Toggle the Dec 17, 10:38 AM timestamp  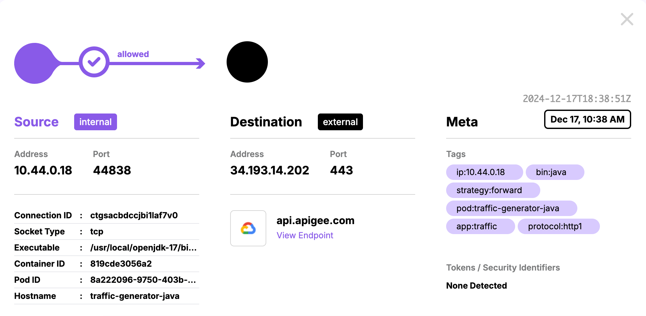[x=587, y=119]
